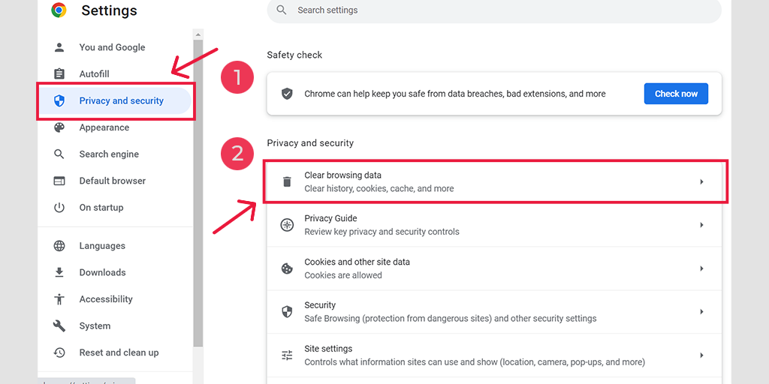
Task: Click the Search settings input field
Action: [496, 10]
